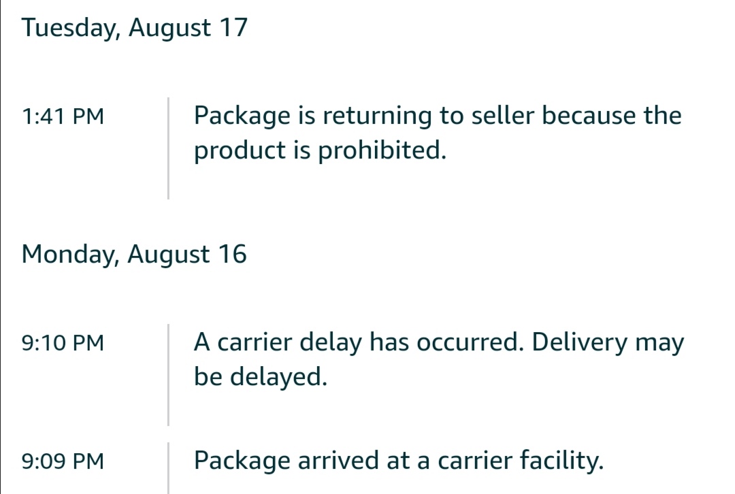The height and width of the screenshot is (494, 735).
Task: Click the vertical divider beside 1:41 PM
Action: [x=168, y=148]
